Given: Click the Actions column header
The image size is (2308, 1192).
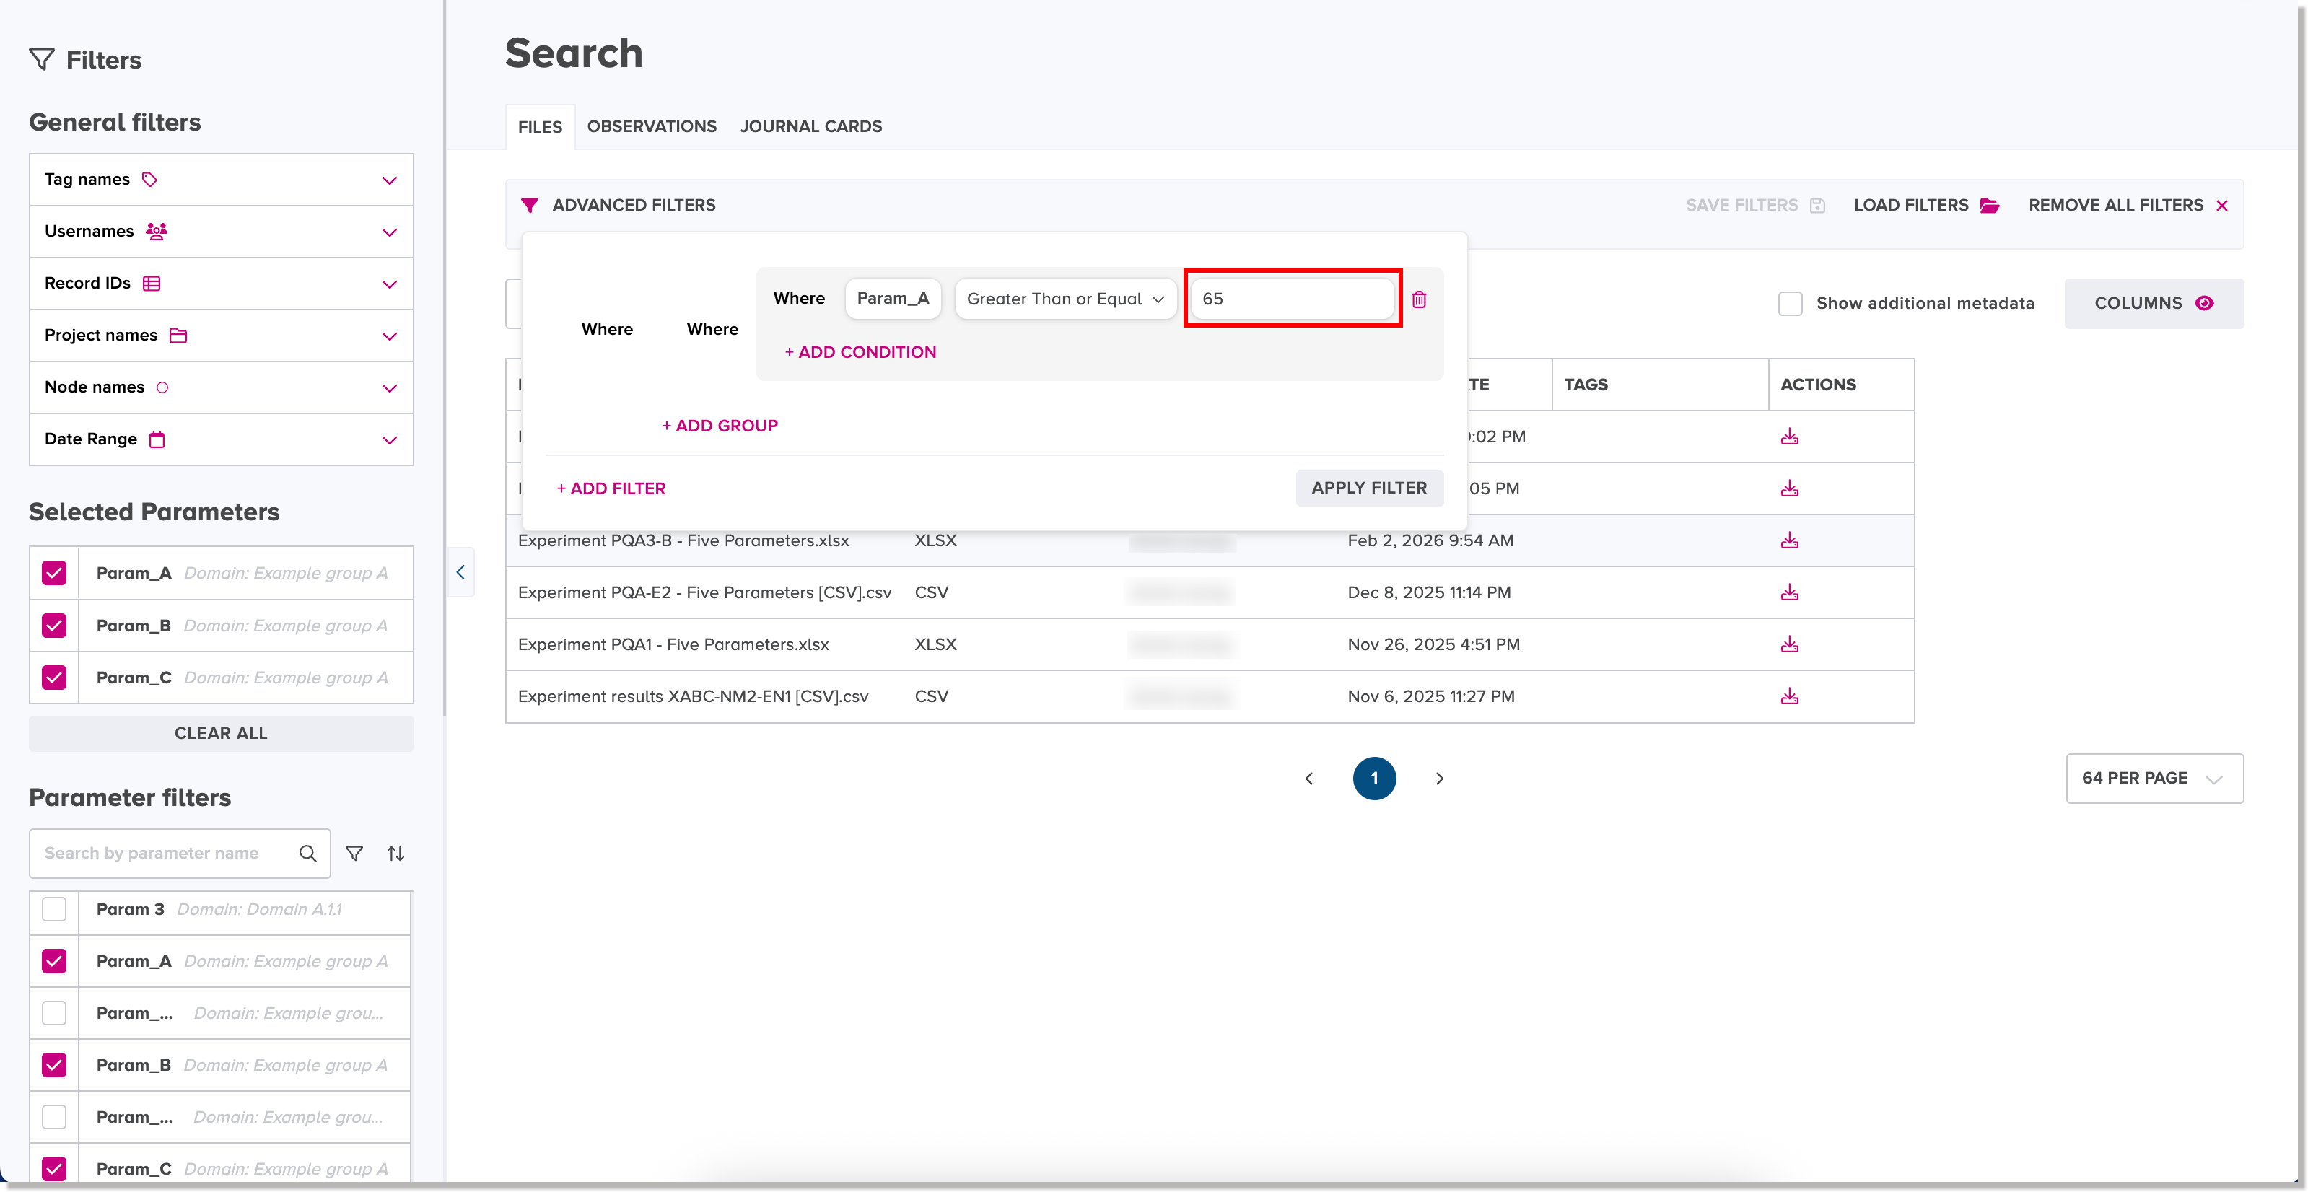Looking at the screenshot, I should click(1841, 385).
